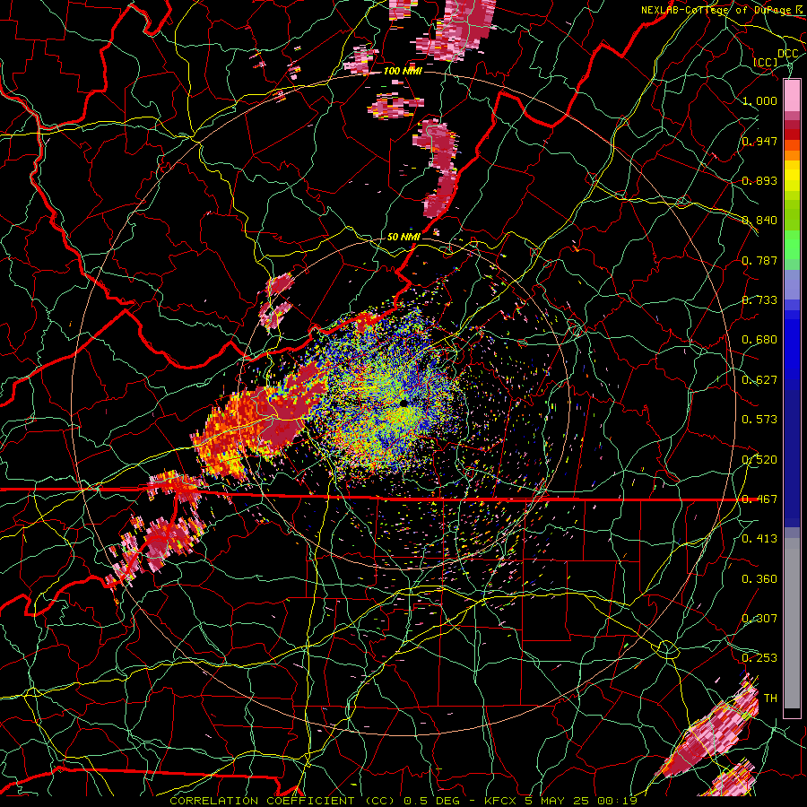The height and width of the screenshot is (807, 807).
Task: Select the 0.520 scale value
Action: (x=759, y=460)
